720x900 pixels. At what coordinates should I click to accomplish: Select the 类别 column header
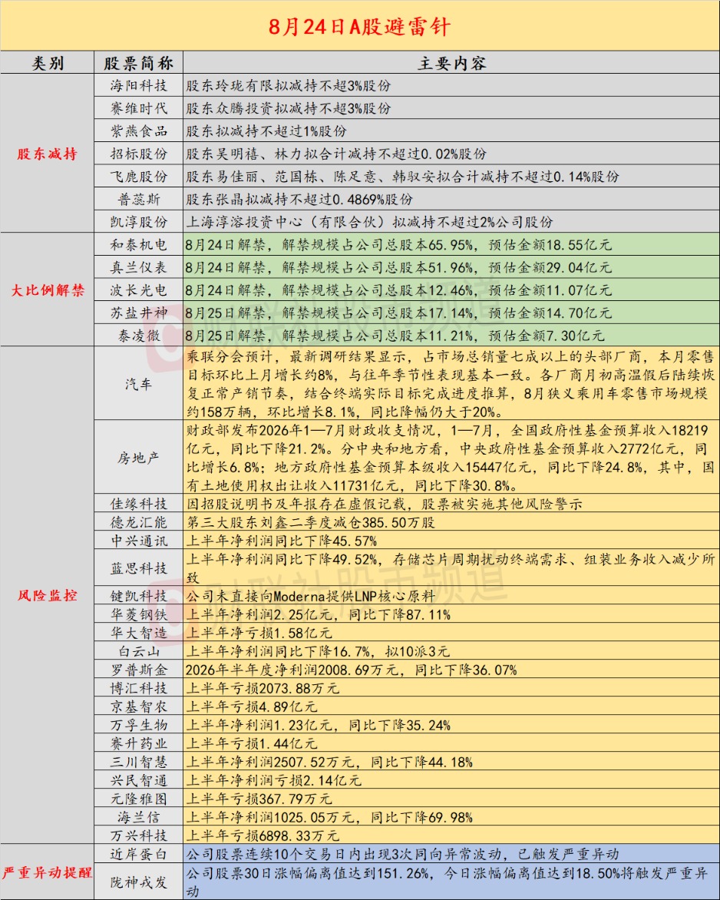click(x=47, y=63)
